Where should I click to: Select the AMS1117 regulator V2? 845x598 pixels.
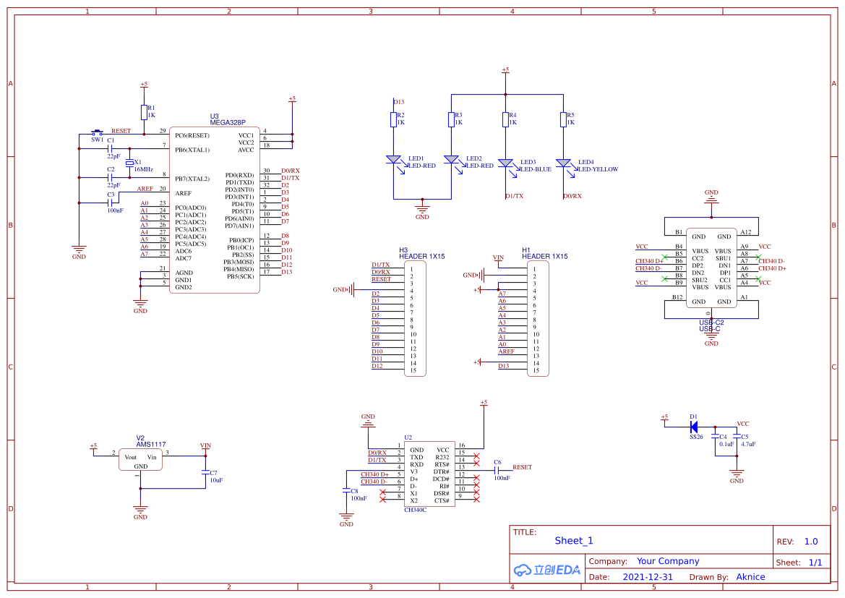141,460
